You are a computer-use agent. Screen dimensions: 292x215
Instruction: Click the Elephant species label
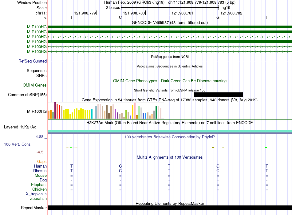pyautogui.click(x=39, y=185)
